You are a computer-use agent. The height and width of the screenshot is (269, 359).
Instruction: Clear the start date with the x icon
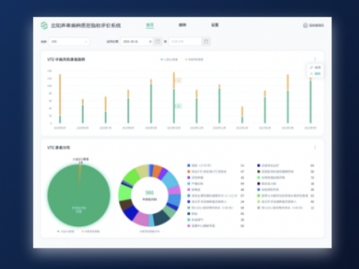tap(150, 42)
